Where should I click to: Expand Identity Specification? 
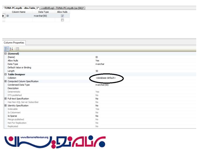(x=6, y=105)
